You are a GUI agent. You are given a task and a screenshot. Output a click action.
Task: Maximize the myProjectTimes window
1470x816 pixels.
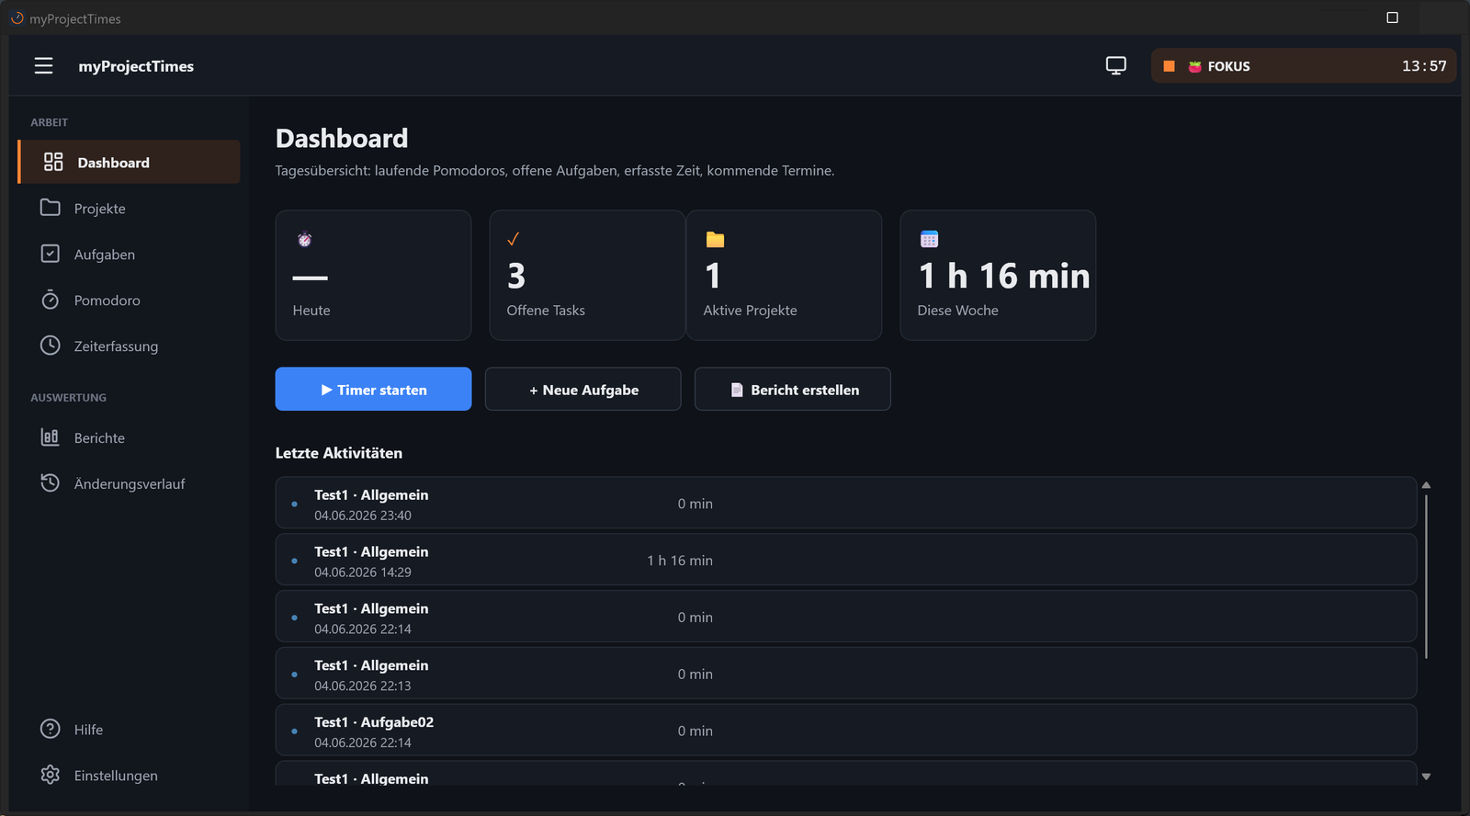pos(1392,17)
